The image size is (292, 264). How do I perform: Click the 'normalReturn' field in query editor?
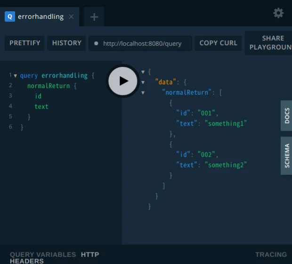tap(49, 86)
